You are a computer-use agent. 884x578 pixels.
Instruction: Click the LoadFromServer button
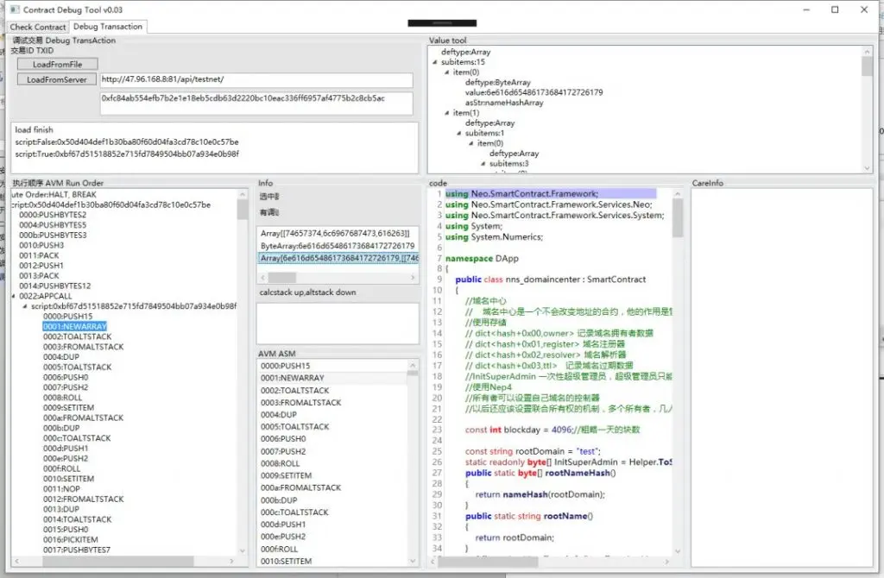pos(57,79)
